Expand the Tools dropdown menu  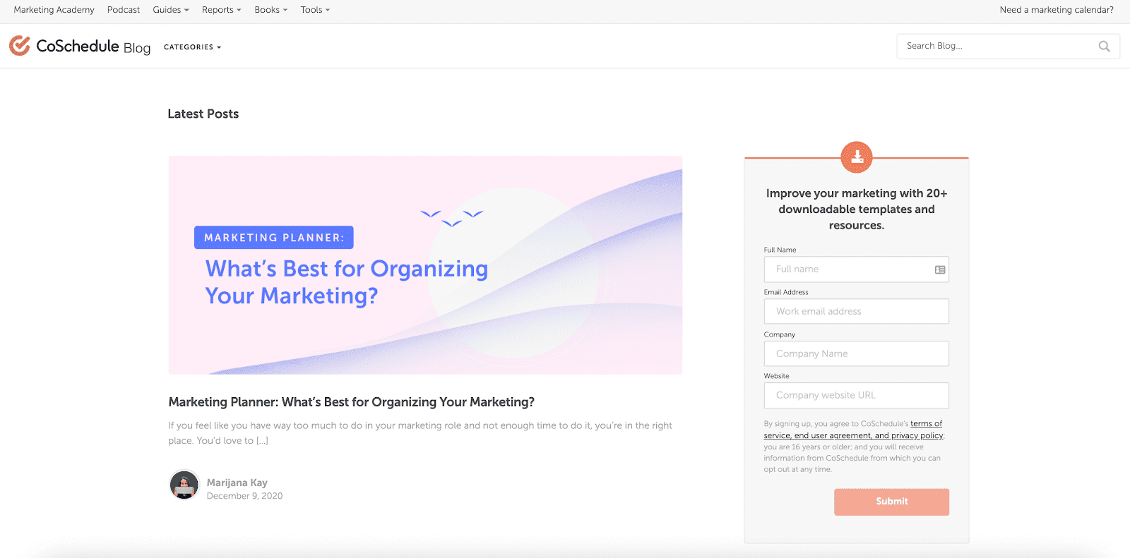[x=315, y=10]
